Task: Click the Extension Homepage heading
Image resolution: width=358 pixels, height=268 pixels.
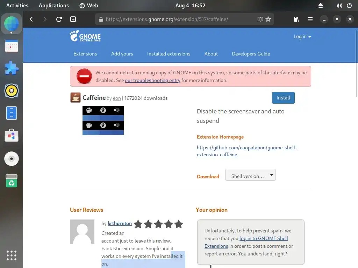Action: (220, 137)
